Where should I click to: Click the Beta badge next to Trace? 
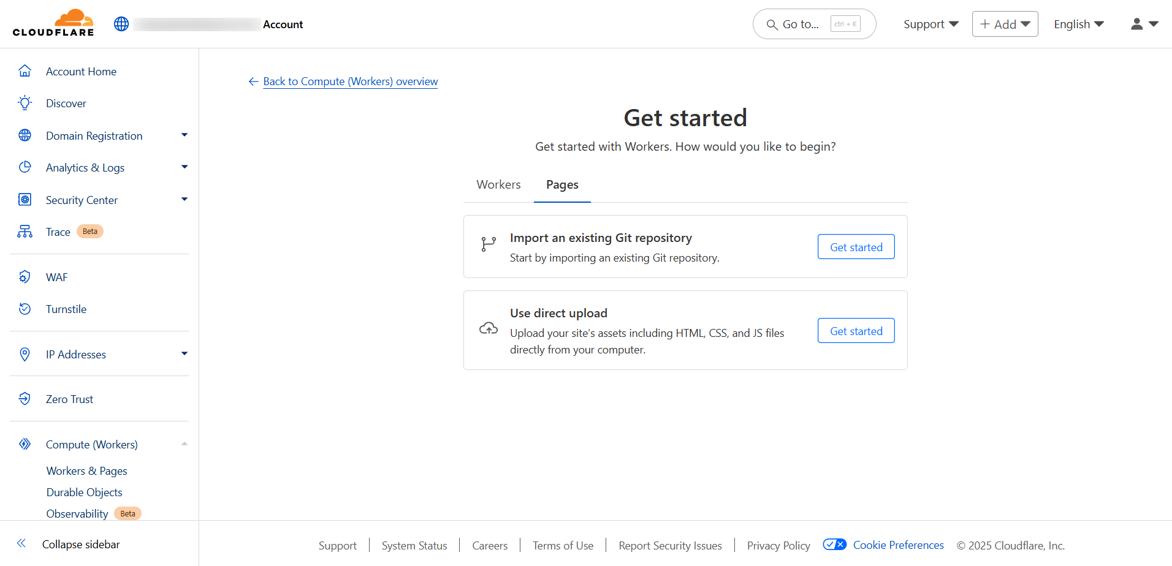point(90,232)
